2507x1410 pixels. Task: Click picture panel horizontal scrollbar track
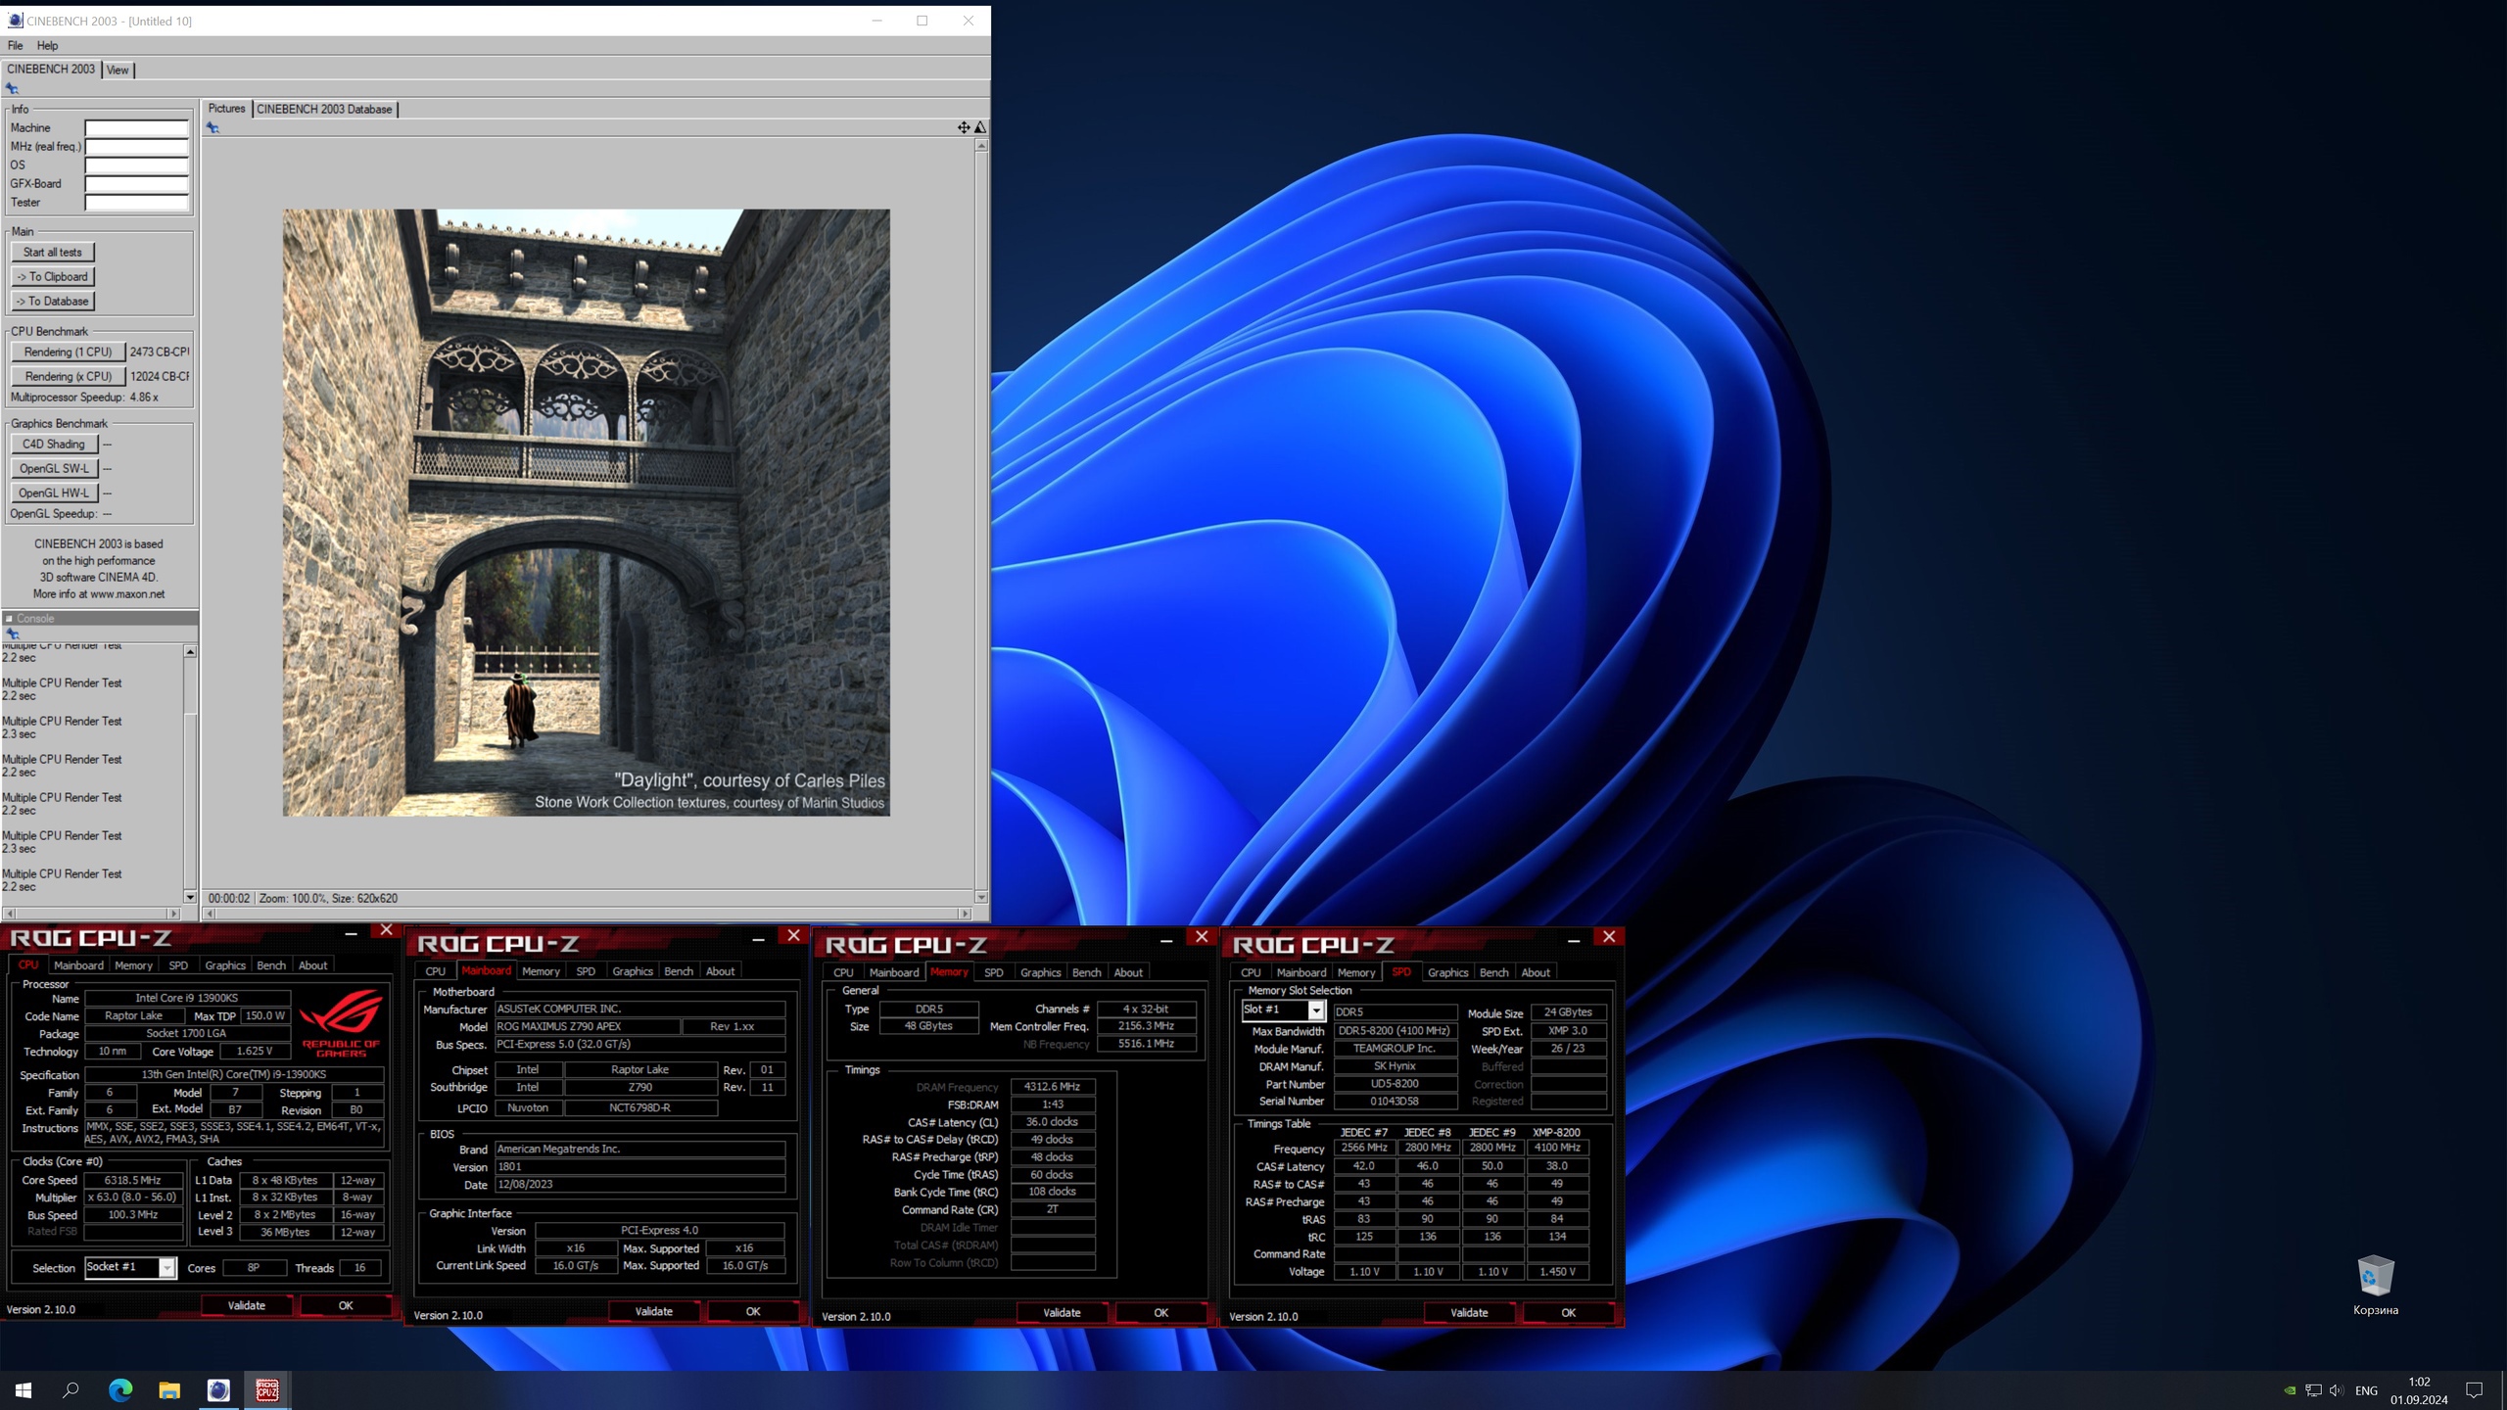(588, 914)
